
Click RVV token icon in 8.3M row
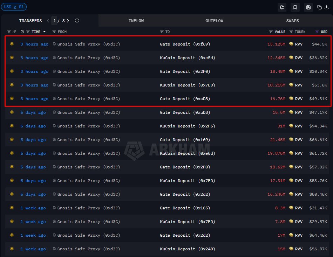(x=291, y=208)
